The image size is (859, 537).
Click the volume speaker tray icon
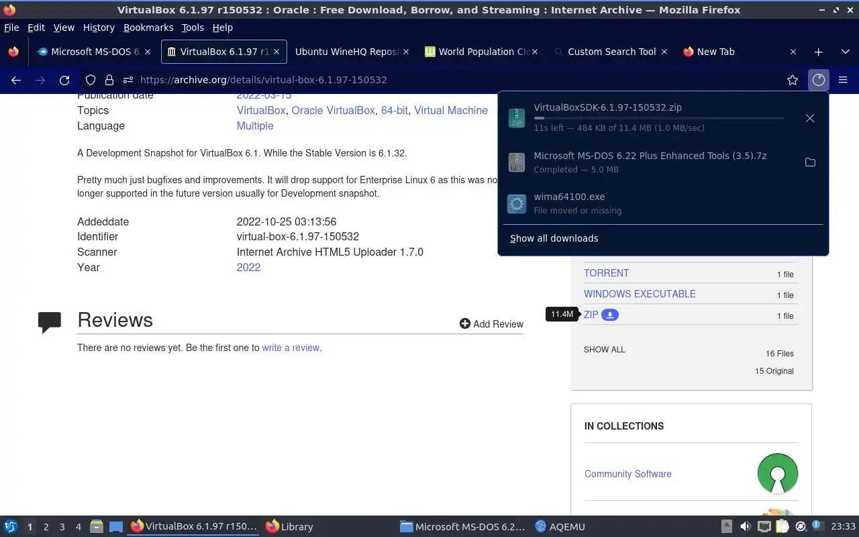pyautogui.click(x=746, y=527)
